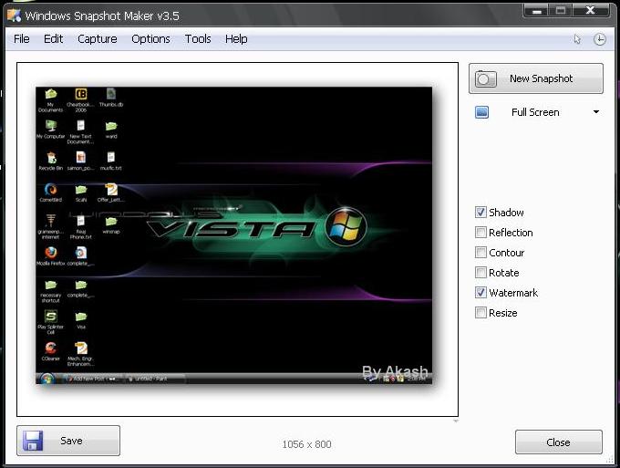
Task: Click the clock timer icon in the menu bar
Action: (599, 39)
